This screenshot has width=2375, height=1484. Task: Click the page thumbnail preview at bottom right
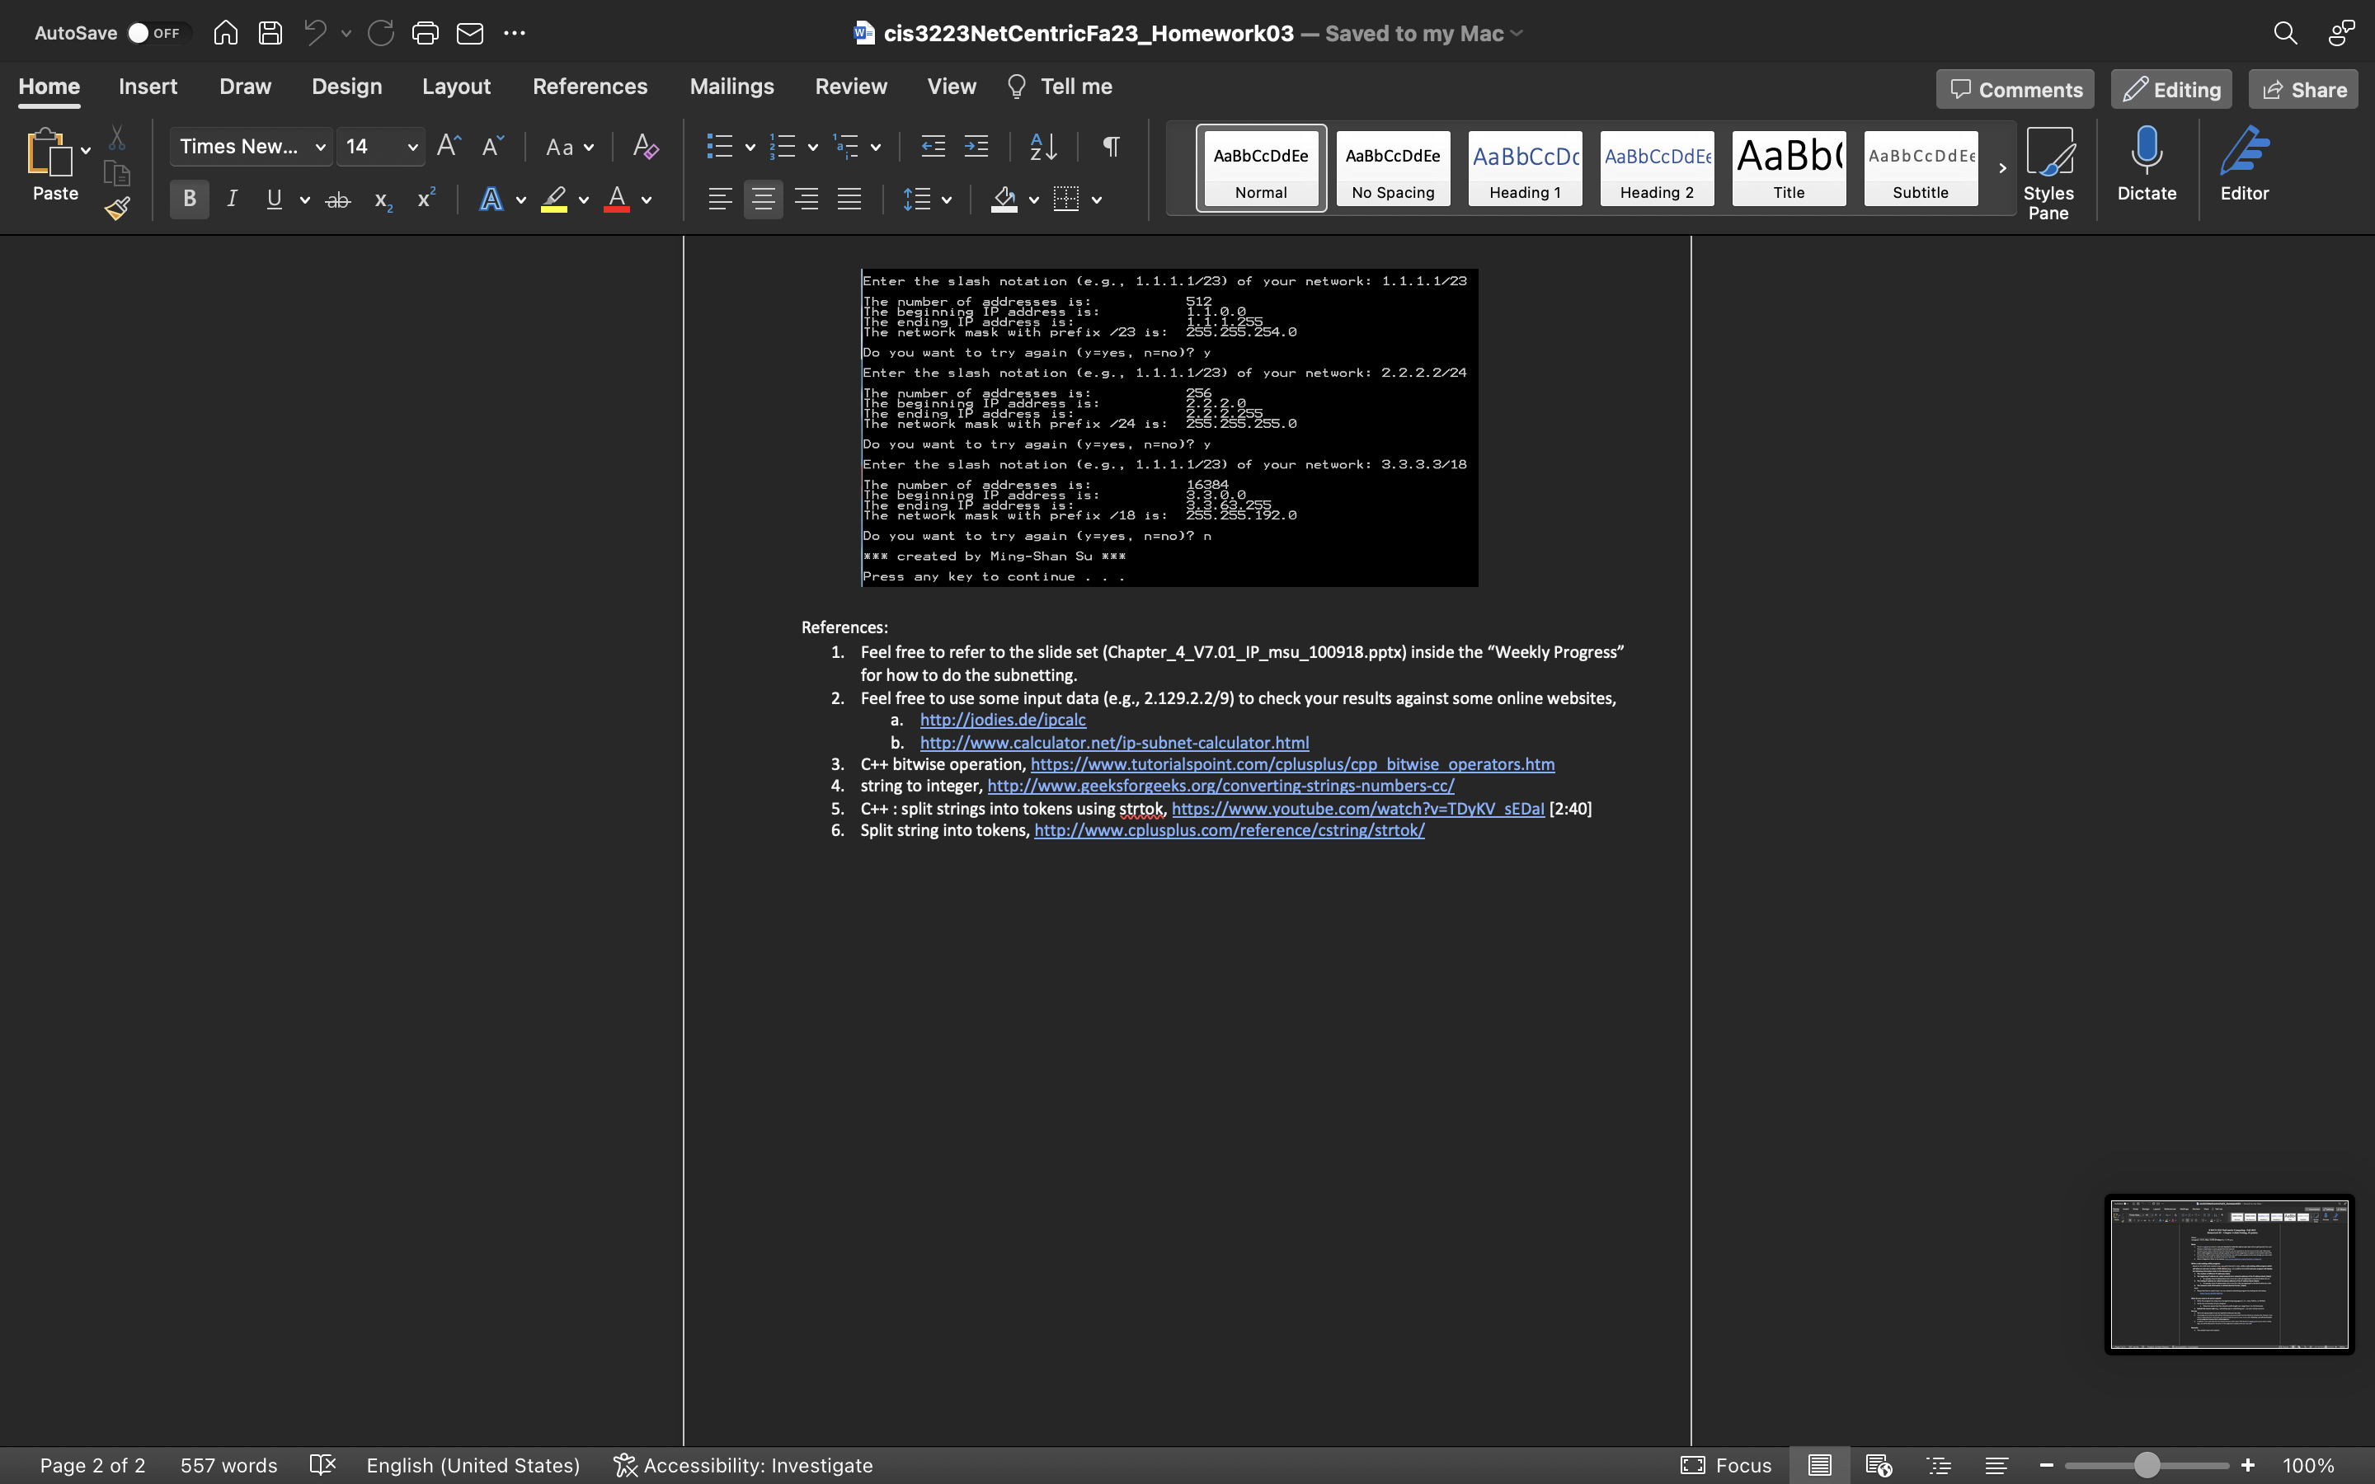tap(2229, 1274)
